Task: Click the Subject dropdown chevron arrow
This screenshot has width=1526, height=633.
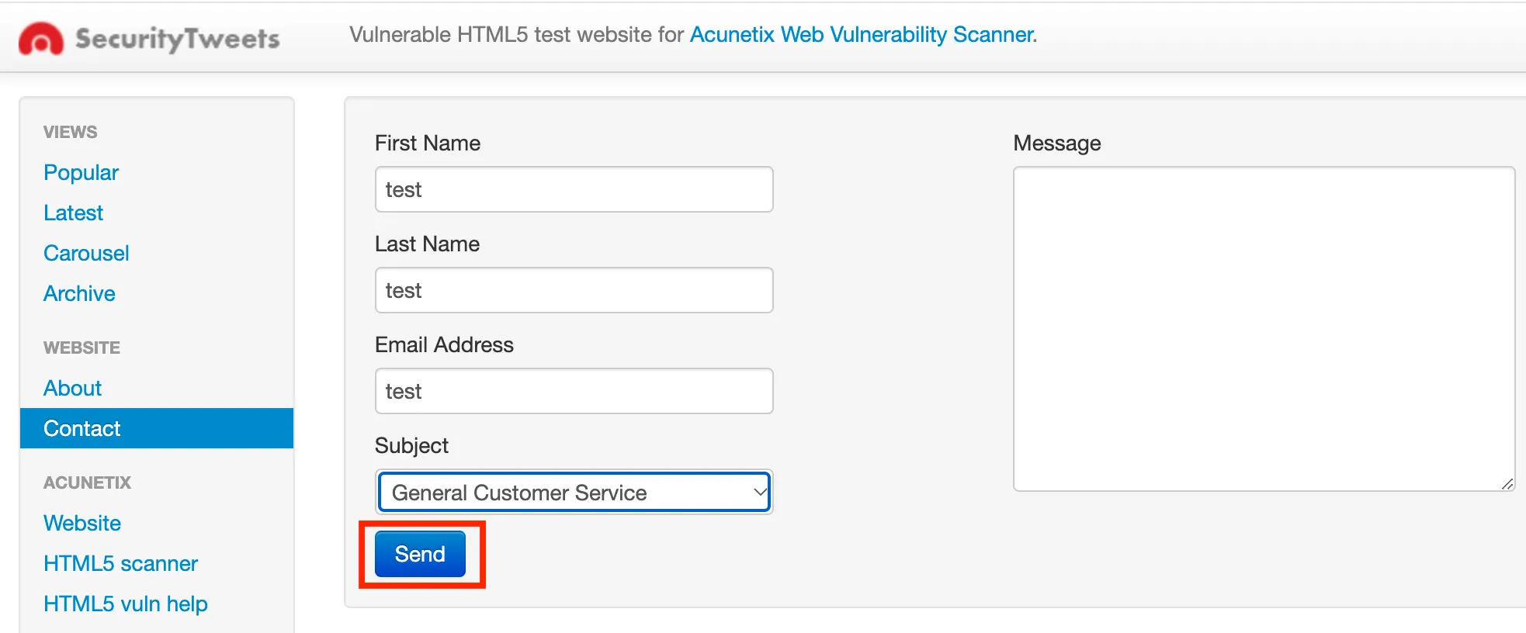Action: 760,492
